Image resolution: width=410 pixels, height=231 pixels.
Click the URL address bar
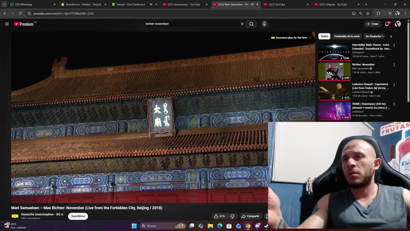pyautogui.click(x=189, y=13)
